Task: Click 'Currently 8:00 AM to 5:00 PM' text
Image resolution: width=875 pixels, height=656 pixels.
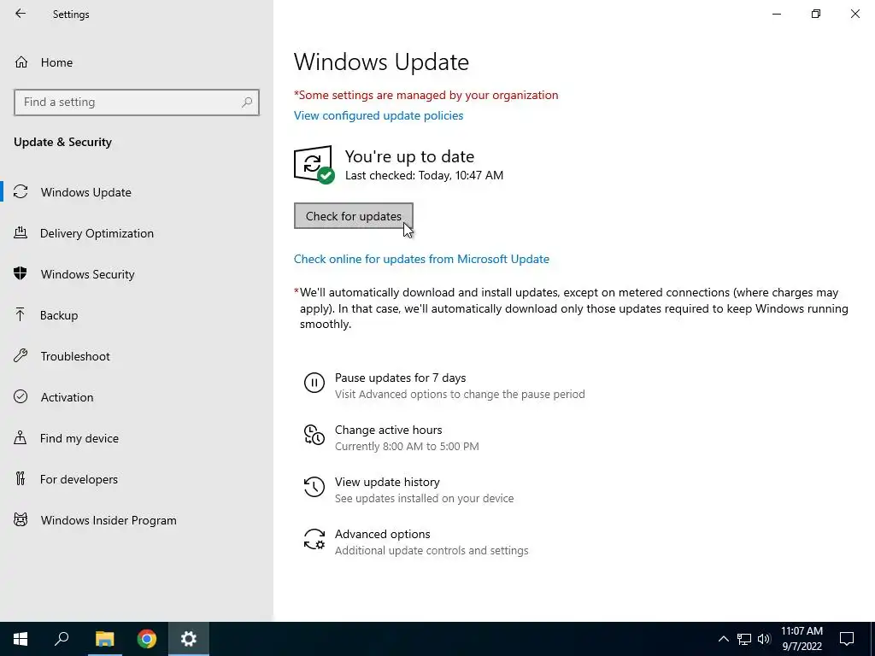Action: coord(407,446)
